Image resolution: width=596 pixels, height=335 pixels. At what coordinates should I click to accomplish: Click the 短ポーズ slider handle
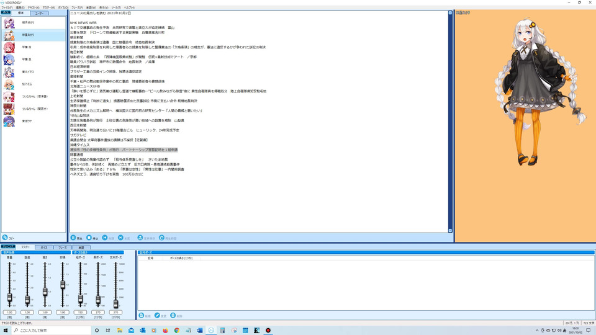point(80,299)
